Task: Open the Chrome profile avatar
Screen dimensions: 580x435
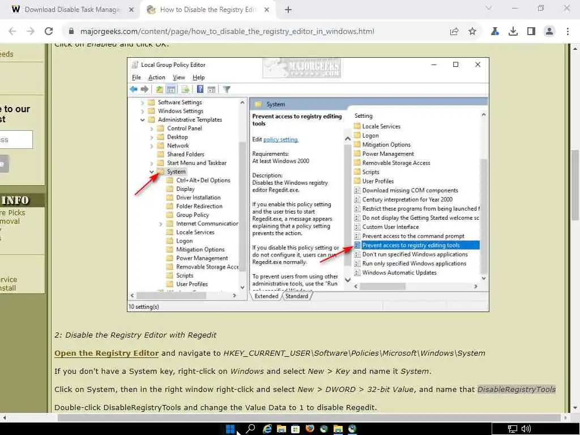Action: point(549,32)
